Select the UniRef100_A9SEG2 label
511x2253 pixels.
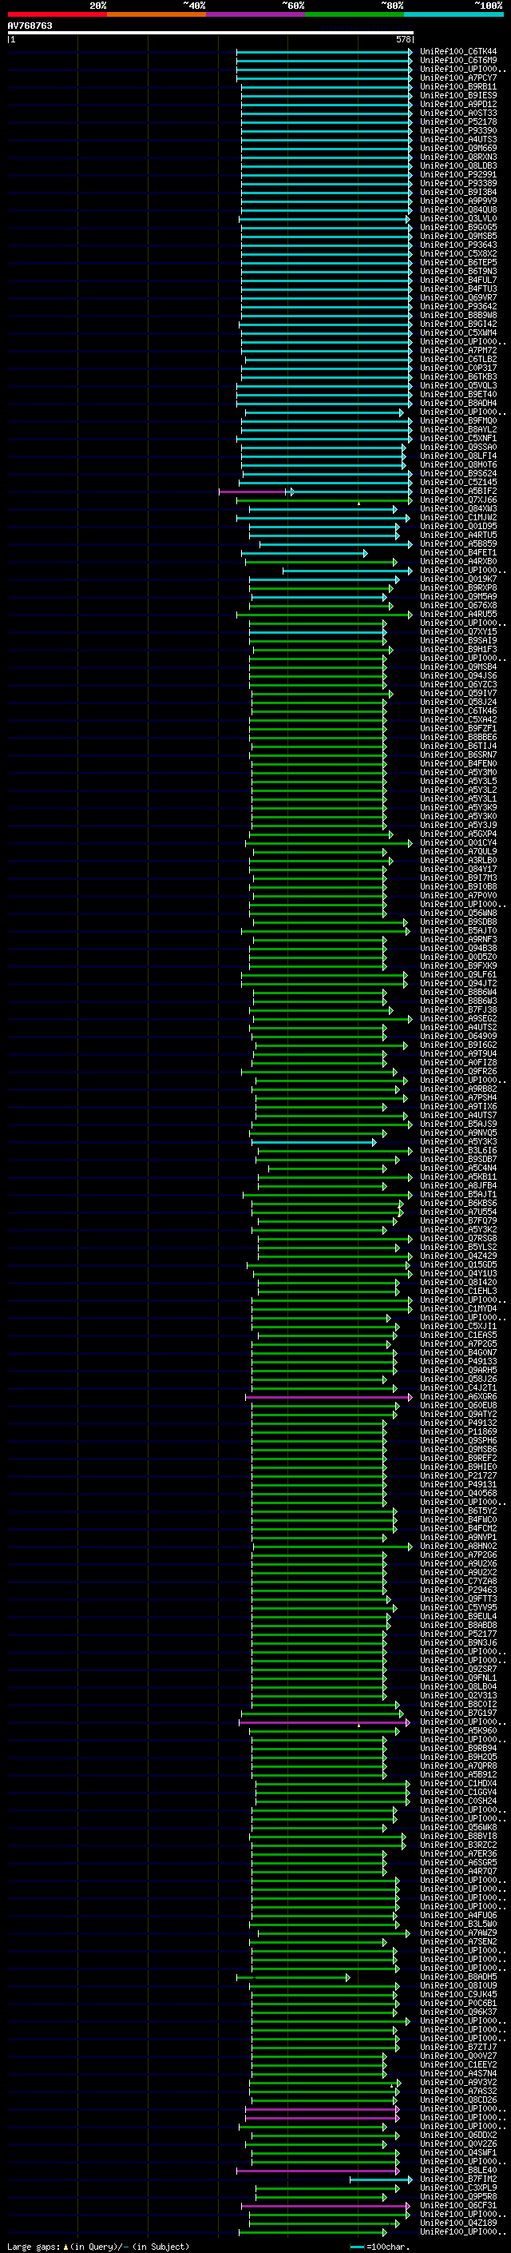458,1019
